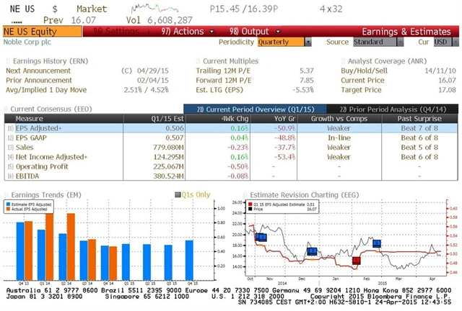Open the Actions menu
Screen dimensions: 462x311
[183, 32]
